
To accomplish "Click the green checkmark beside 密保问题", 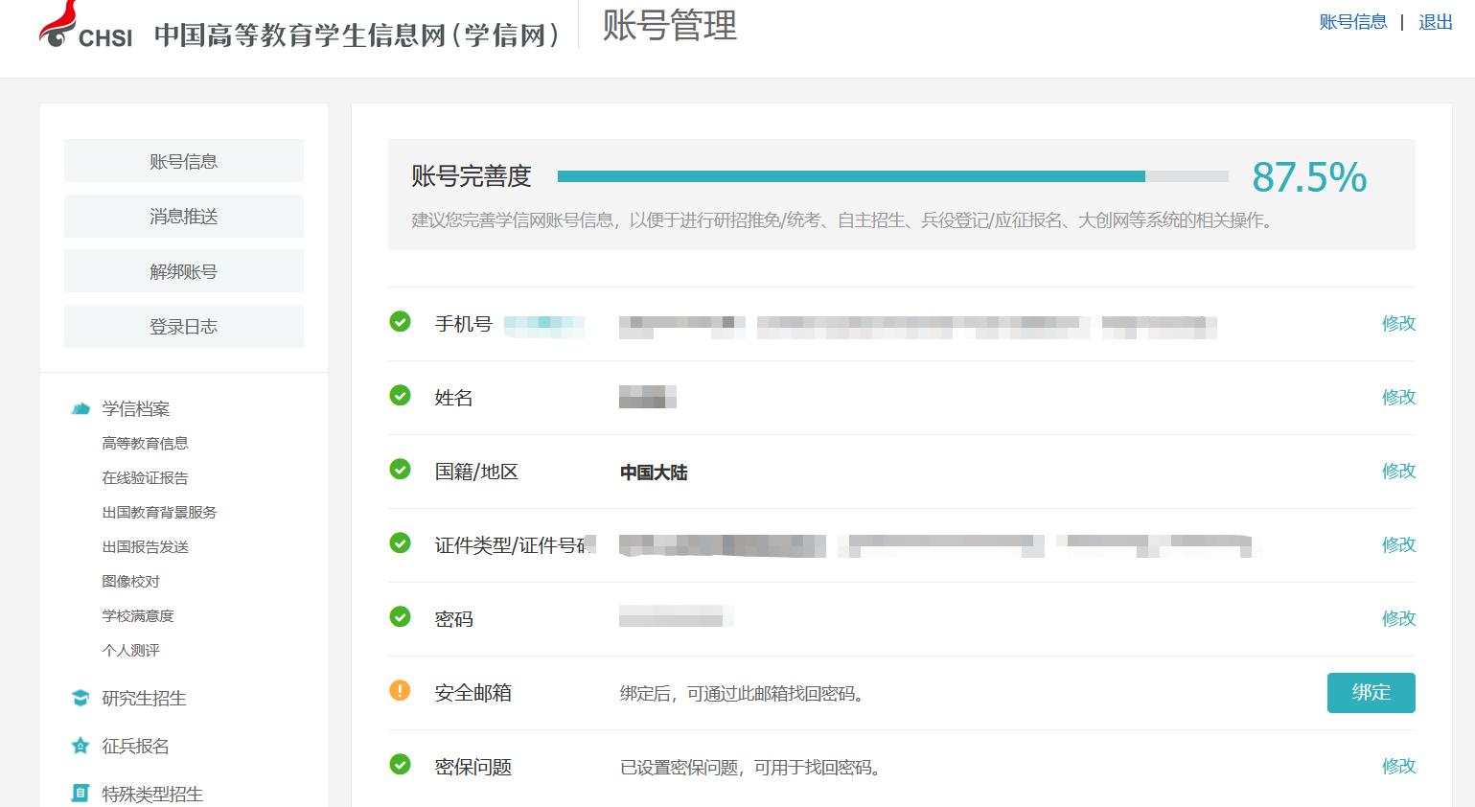I will pyautogui.click(x=400, y=765).
